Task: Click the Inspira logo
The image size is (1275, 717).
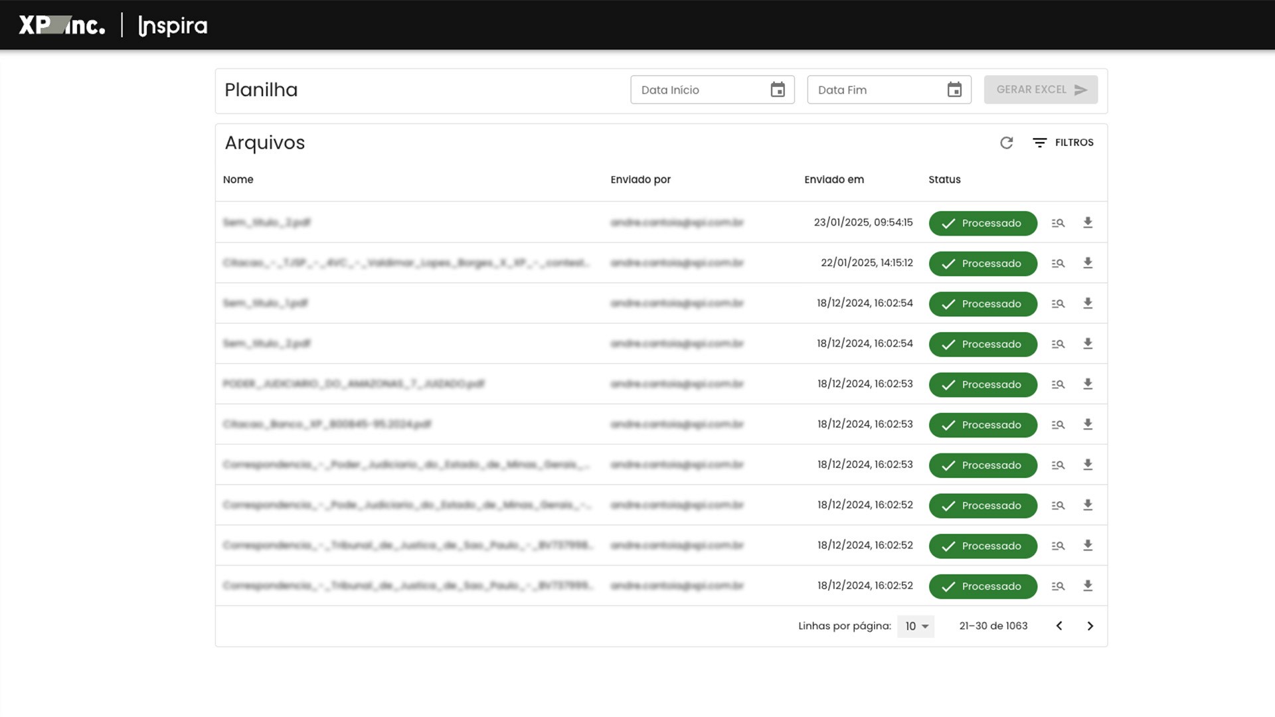Action: coord(173,26)
